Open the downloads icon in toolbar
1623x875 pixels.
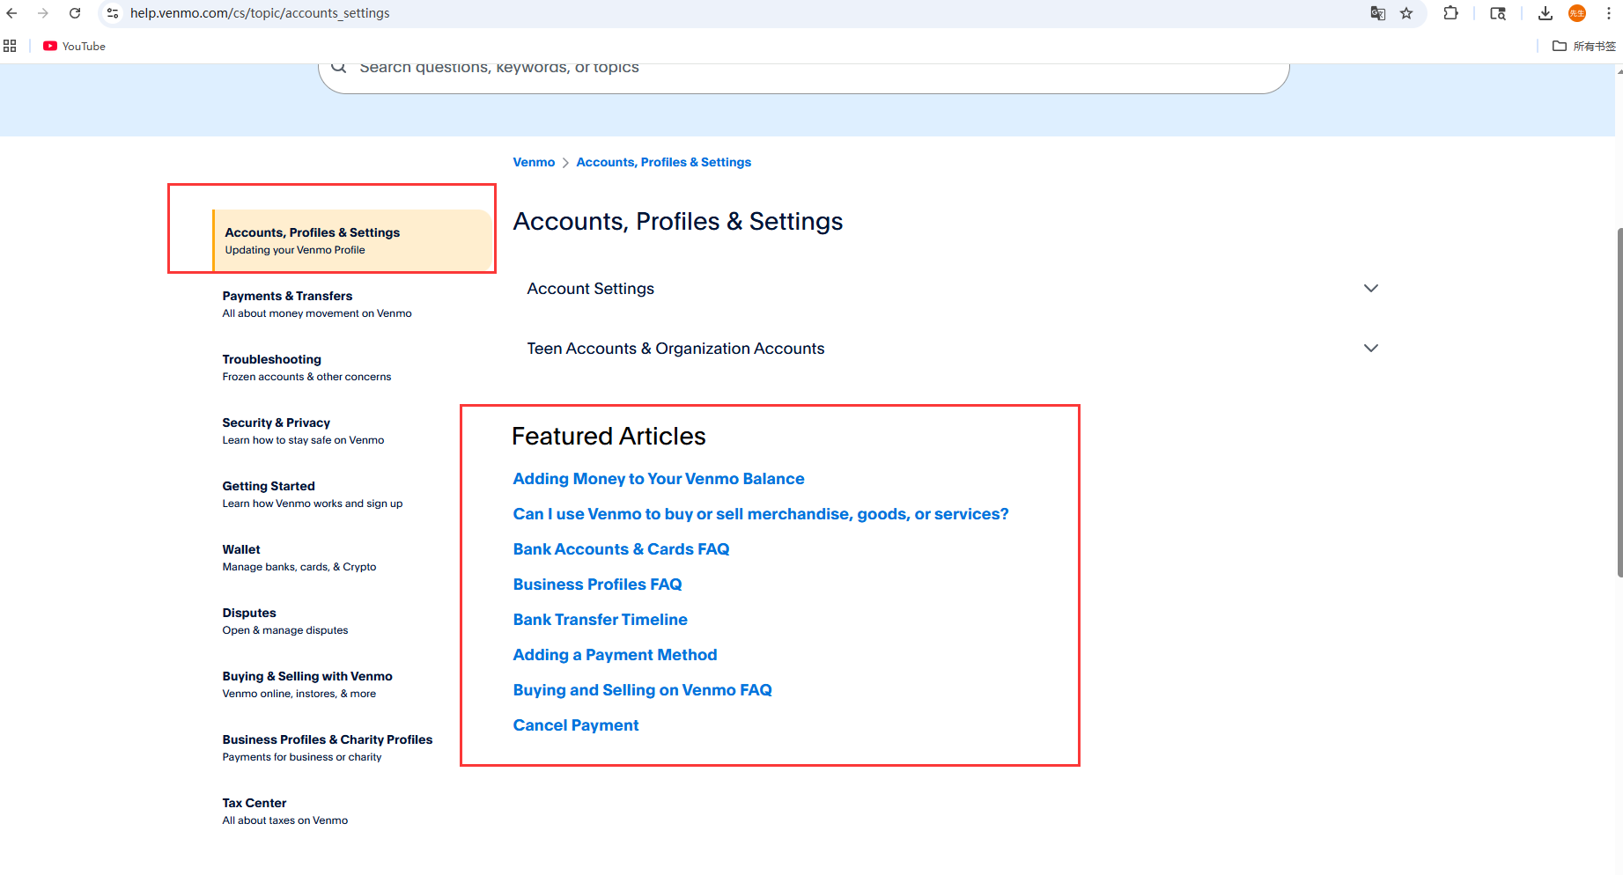coord(1545,13)
